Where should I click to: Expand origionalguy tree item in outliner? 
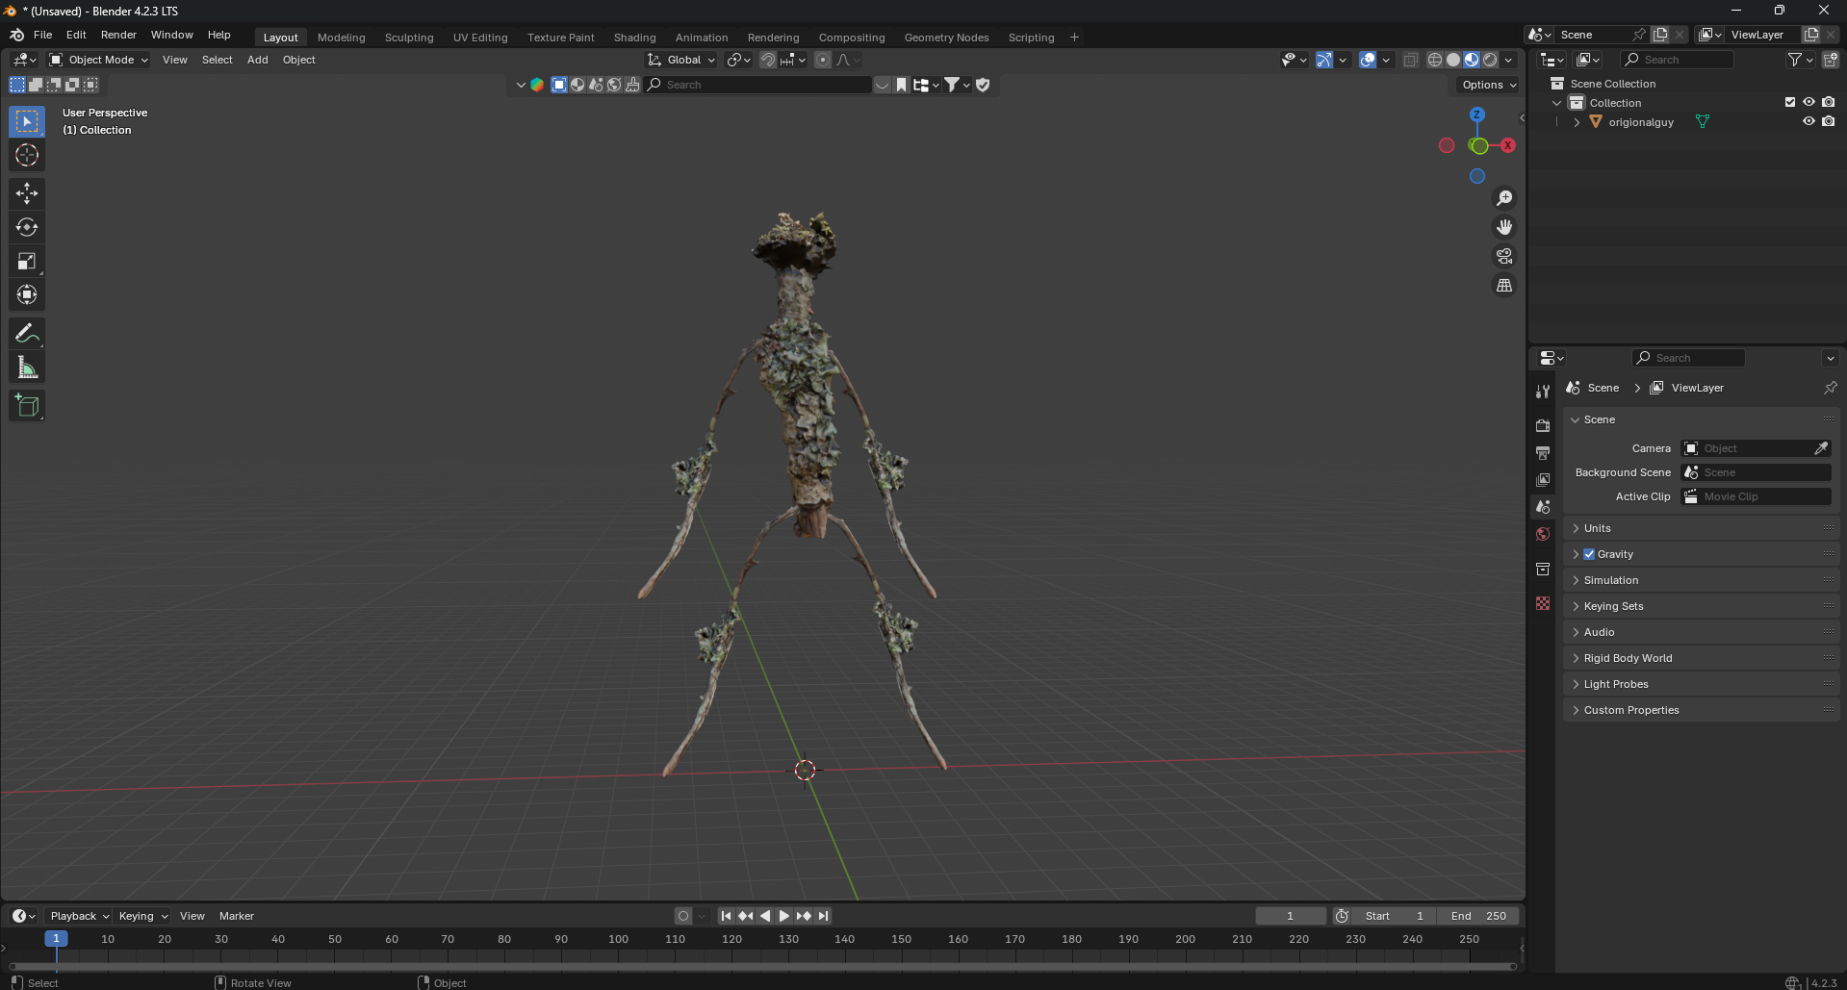[x=1577, y=122]
